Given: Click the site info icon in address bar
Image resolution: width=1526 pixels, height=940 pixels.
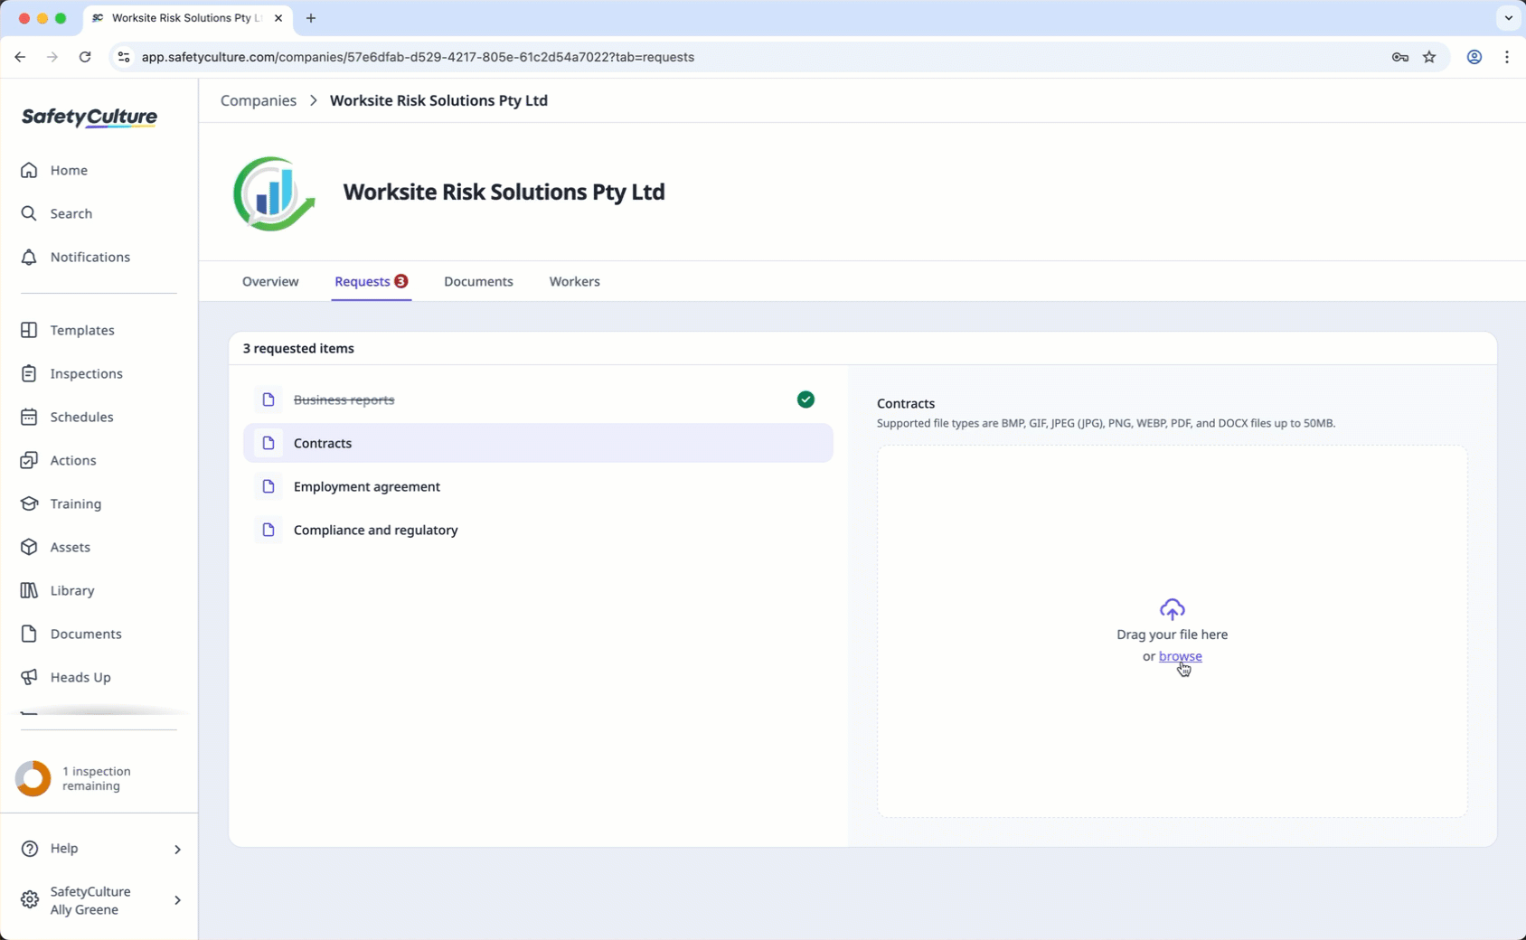Looking at the screenshot, I should pyautogui.click(x=124, y=57).
